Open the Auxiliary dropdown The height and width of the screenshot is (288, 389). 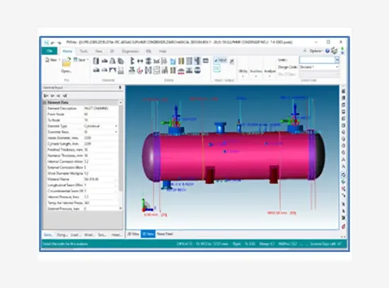[256, 74]
